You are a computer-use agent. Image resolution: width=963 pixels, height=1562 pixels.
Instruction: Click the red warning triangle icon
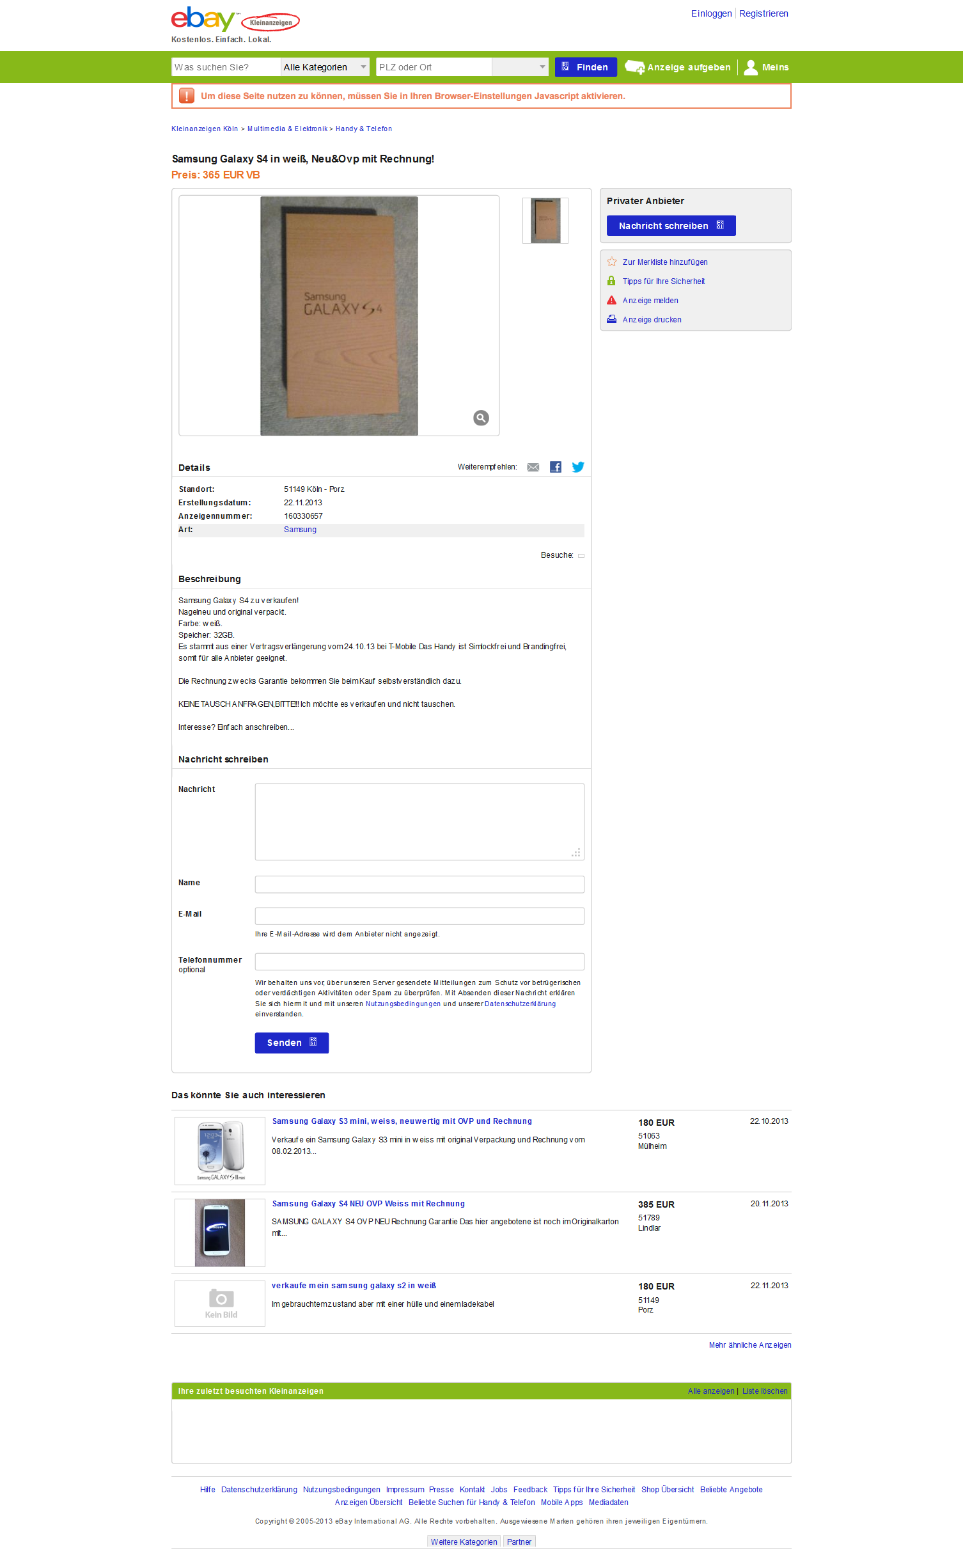tap(612, 300)
